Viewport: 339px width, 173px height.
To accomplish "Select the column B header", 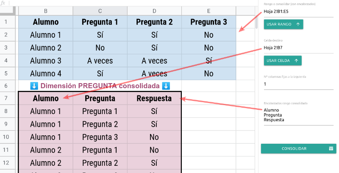I will [46, 11].
